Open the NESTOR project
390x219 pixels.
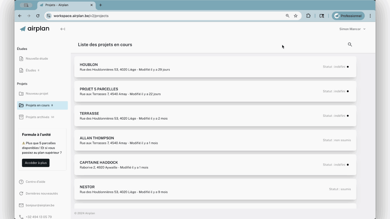click(215, 189)
